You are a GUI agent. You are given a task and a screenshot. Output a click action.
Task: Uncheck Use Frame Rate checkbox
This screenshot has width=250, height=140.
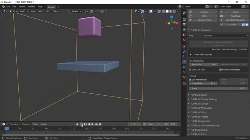[x=190, y=80]
